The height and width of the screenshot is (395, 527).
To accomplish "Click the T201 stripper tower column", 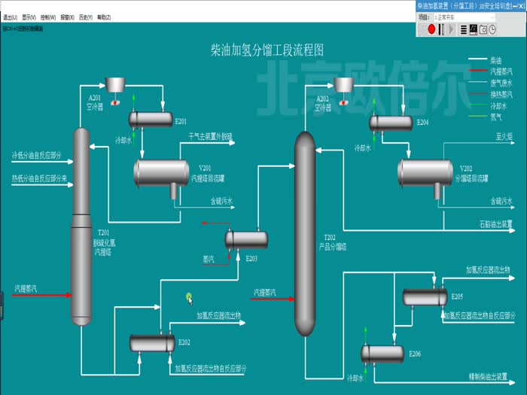I will pyautogui.click(x=81, y=226).
